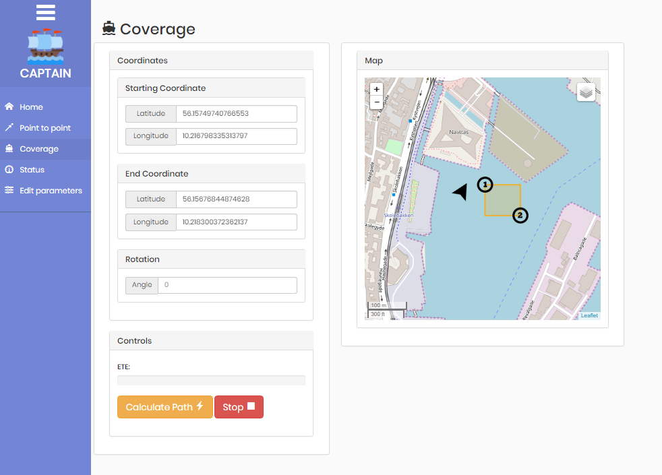Click the red Stop button
Image resolution: width=662 pixels, height=475 pixels.
point(239,407)
